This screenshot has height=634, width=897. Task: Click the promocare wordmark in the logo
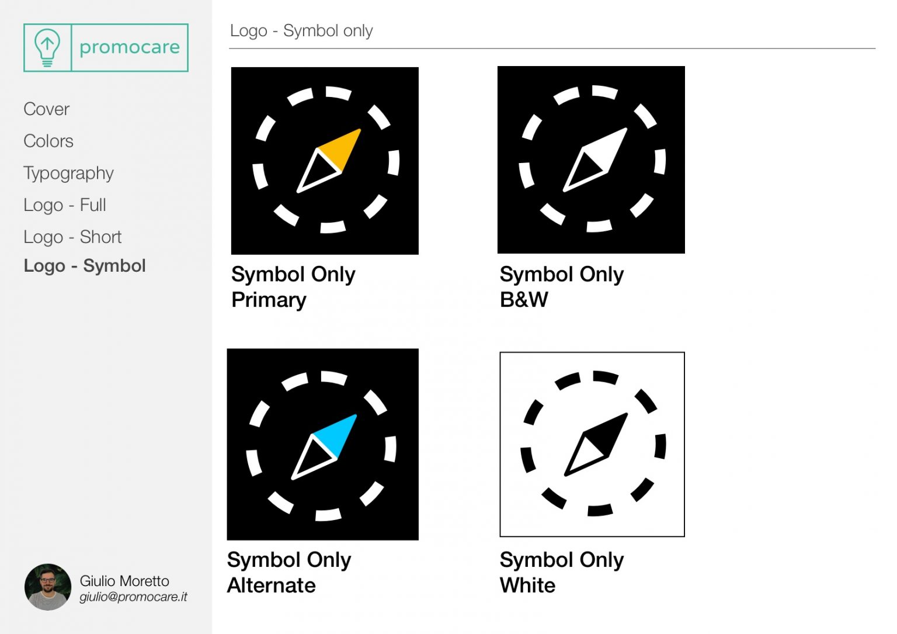tap(129, 47)
